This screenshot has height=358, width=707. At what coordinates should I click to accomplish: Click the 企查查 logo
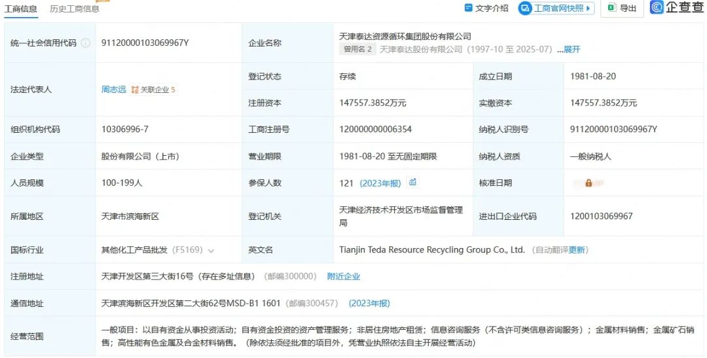[676, 7]
